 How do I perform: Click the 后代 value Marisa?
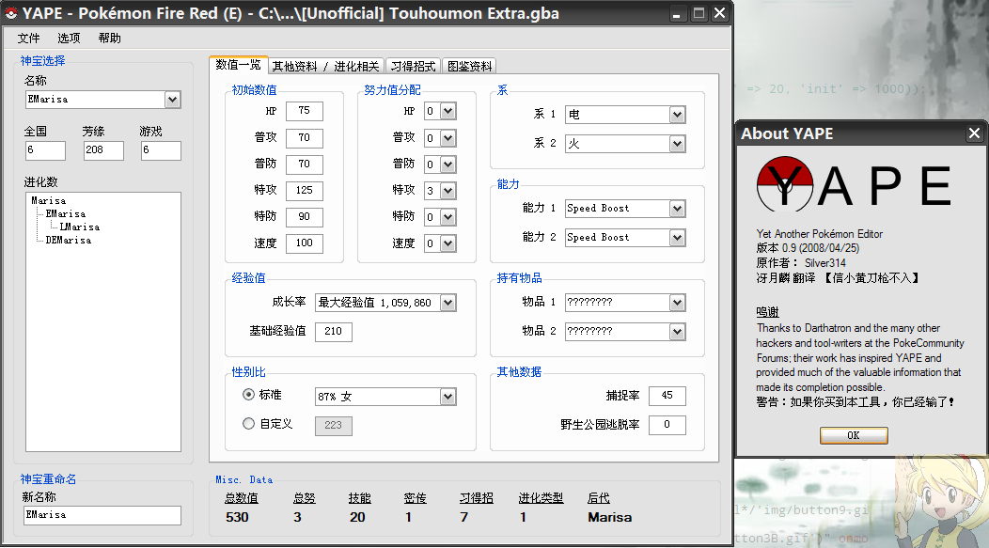point(609,517)
